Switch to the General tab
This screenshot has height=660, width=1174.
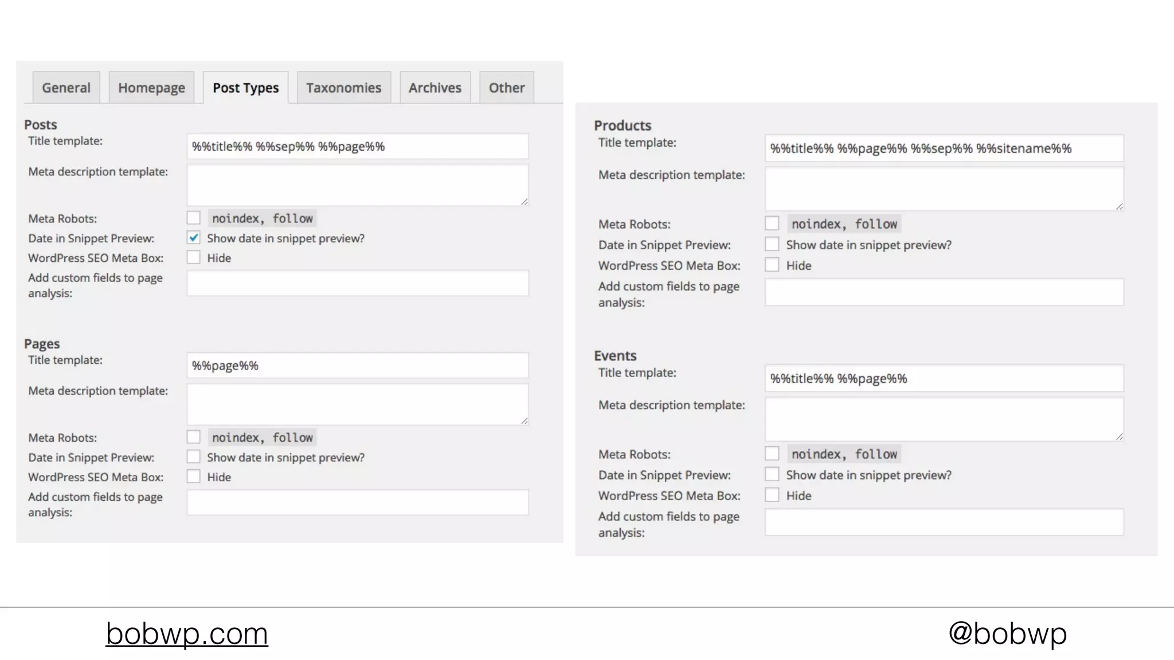coord(66,88)
